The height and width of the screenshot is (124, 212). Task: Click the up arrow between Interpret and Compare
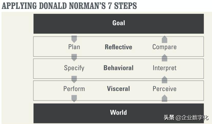[164, 58]
